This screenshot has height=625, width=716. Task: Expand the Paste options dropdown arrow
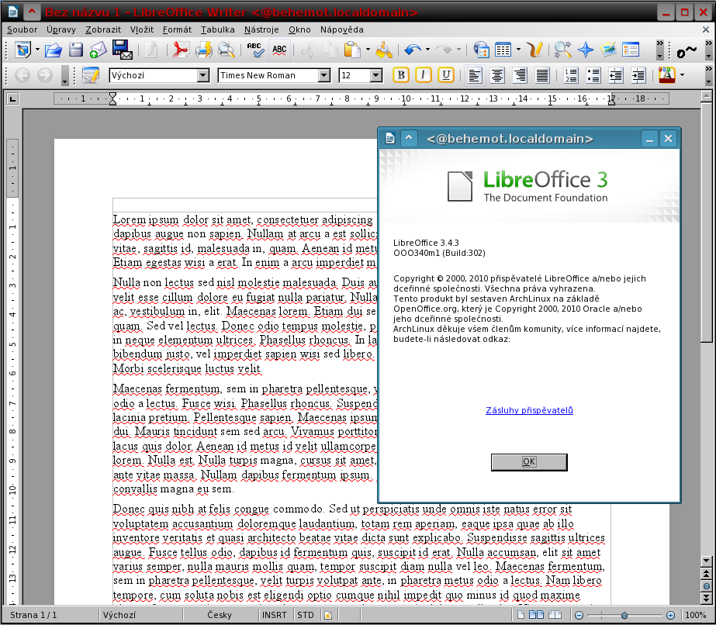click(x=368, y=50)
